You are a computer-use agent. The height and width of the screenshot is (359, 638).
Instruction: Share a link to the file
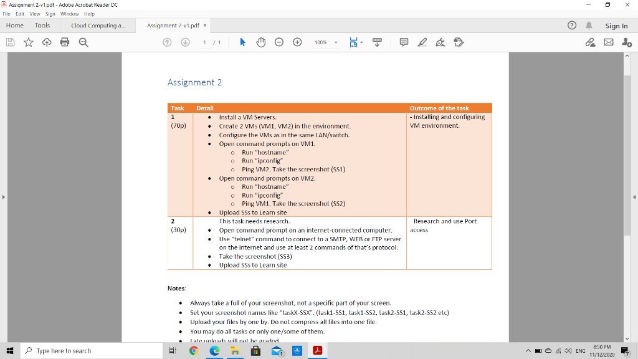tap(591, 42)
